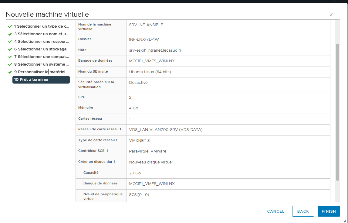The image size is (348, 223).
Task: Click the green checkmark beside step 1
Action: pyautogui.click(x=10, y=26)
